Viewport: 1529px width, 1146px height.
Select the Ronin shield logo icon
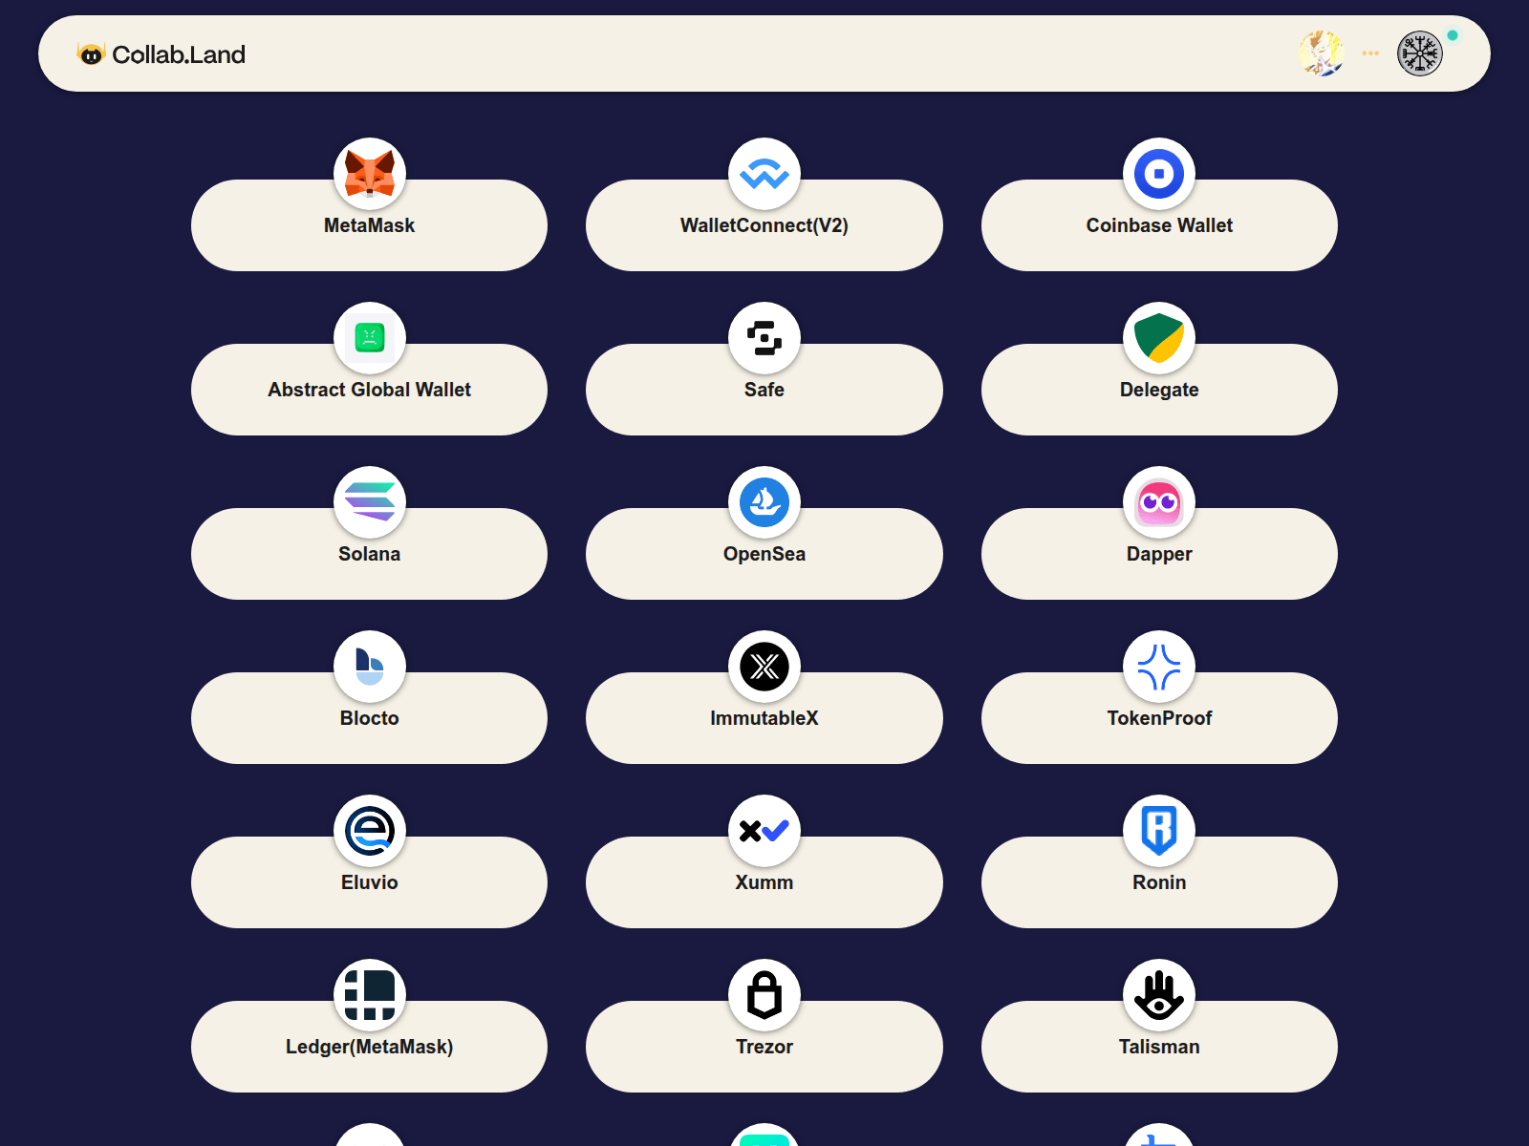click(x=1159, y=831)
